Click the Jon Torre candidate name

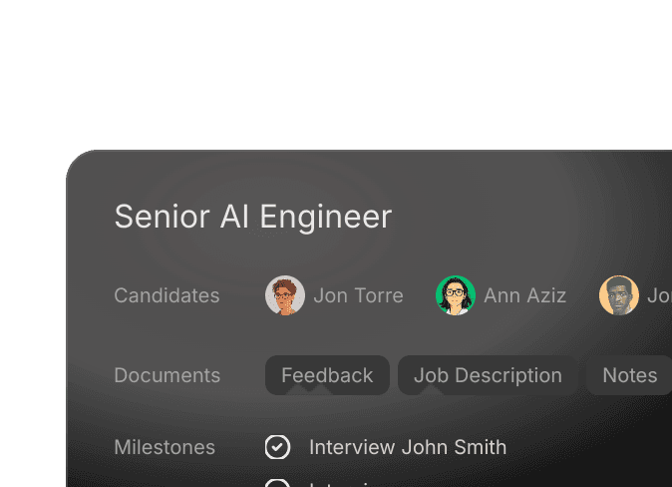(358, 295)
